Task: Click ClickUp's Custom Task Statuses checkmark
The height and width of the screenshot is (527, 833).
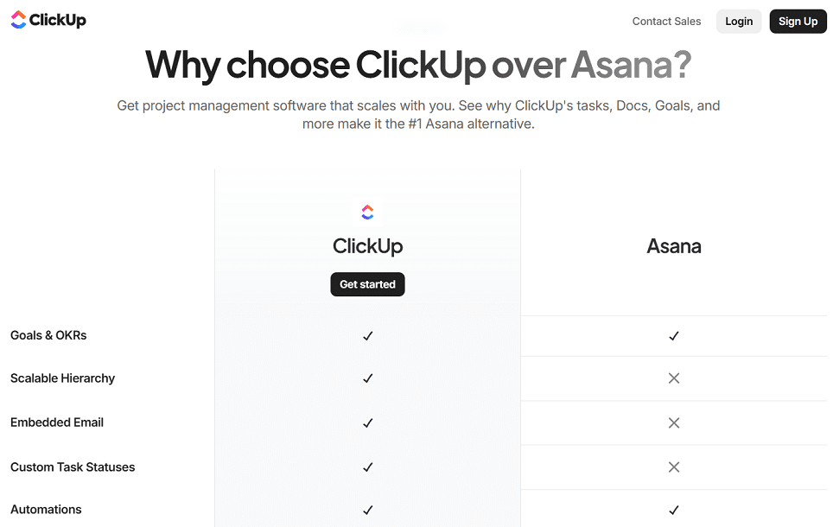Action: pyautogui.click(x=367, y=467)
